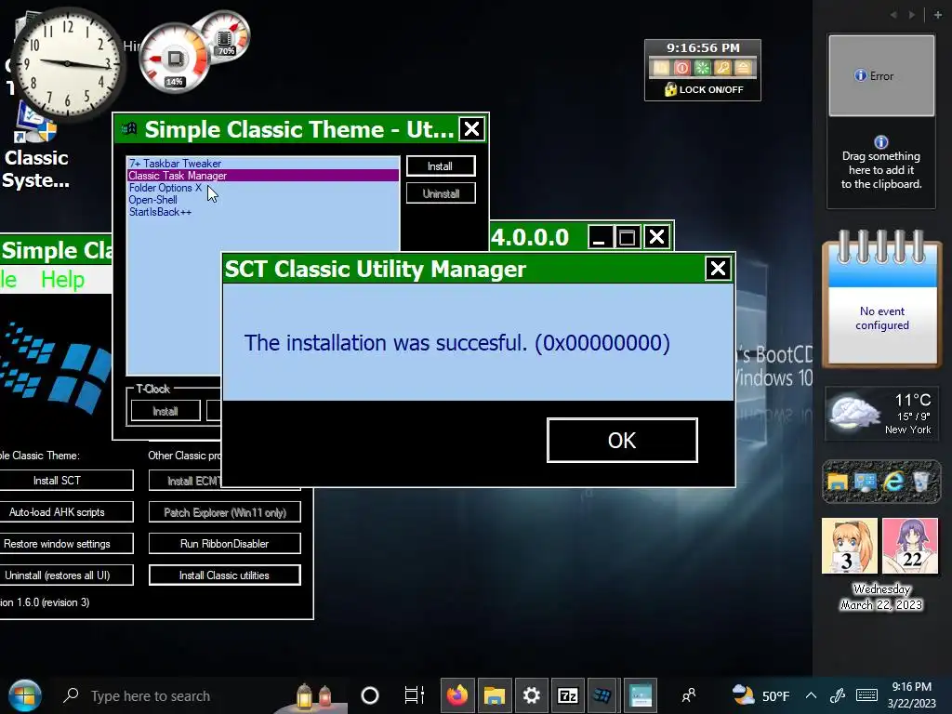
Task: Click the Simple Classic Theme taskbar icon
Action: (602, 695)
